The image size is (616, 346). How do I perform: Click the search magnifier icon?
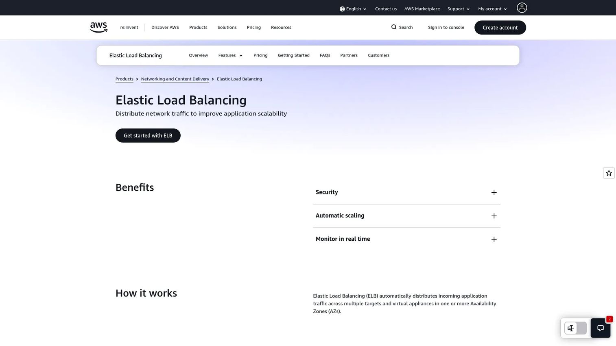394,27
